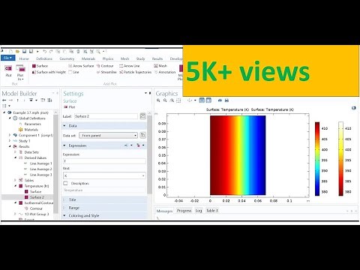The image size is (360, 270).
Task: Select Line Average 2 in tree
Action: (x=38, y=169)
